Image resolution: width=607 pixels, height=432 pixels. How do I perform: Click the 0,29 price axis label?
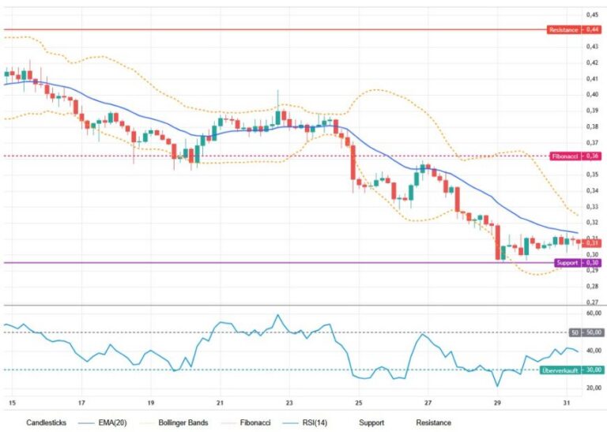(x=592, y=270)
